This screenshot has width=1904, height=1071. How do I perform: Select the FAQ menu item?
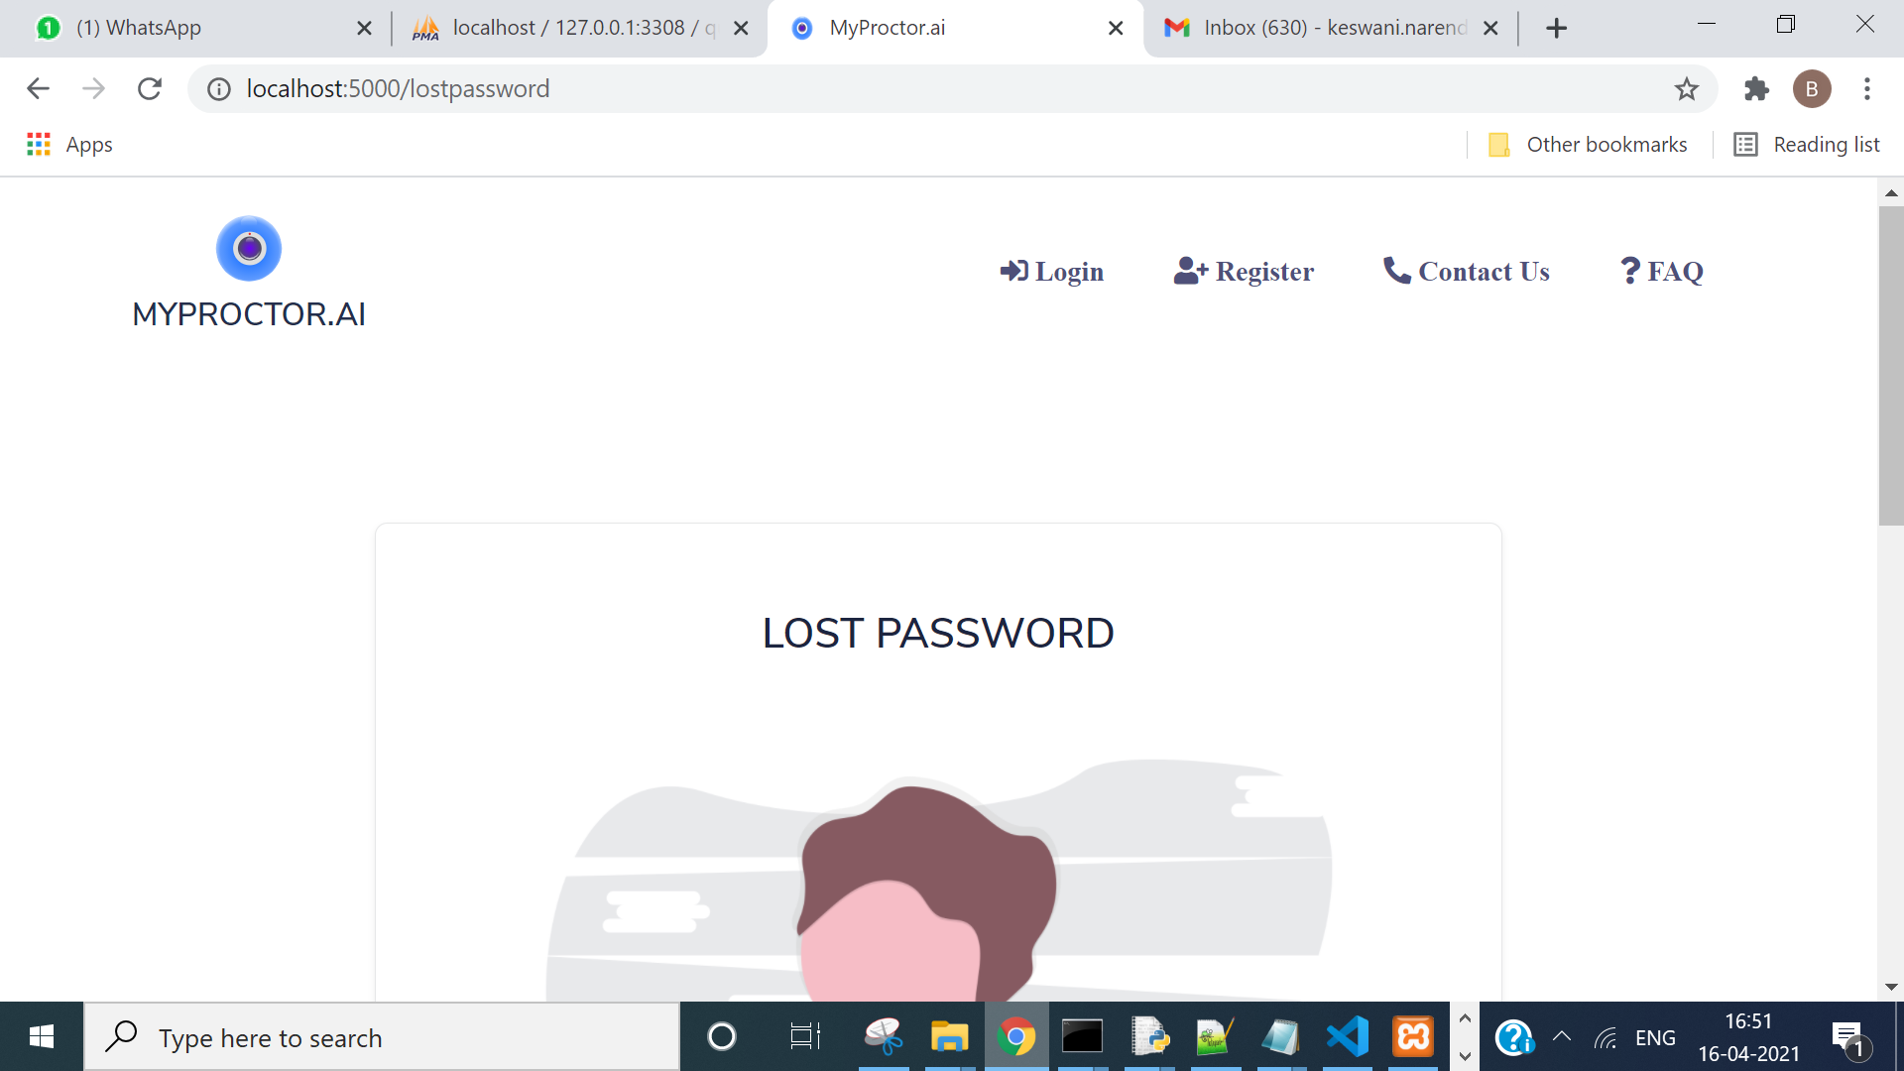pyautogui.click(x=1661, y=271)
